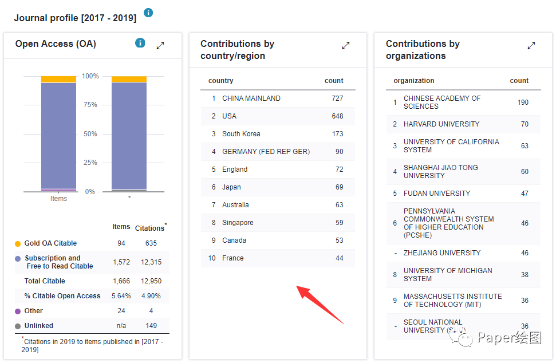Click the Items bar in OA chart
Image resolution: width=560 pixels, height=363 pixels.
point(58,134)
